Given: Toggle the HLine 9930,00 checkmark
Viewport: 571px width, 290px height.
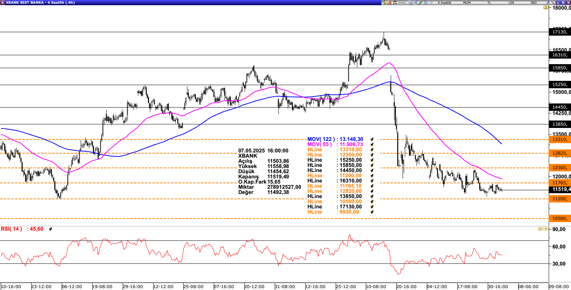Looking at the screenshot, I should click(372, 212).
